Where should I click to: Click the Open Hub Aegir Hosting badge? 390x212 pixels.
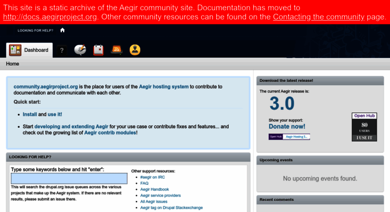tap(289, 137)
